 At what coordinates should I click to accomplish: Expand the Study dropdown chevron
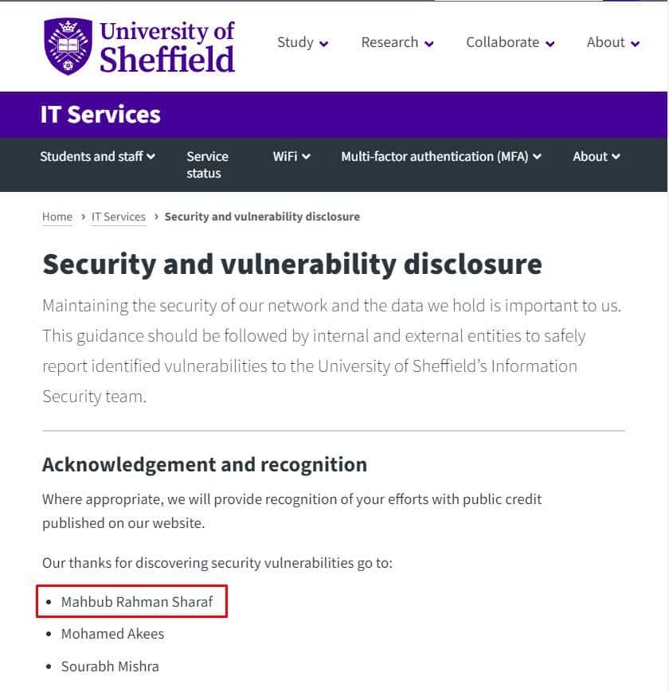[324, 45]
